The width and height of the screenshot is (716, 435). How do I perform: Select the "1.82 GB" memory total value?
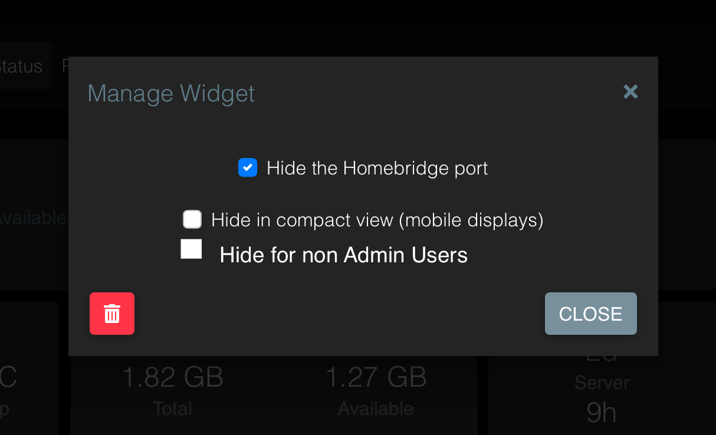pos(172,377)
